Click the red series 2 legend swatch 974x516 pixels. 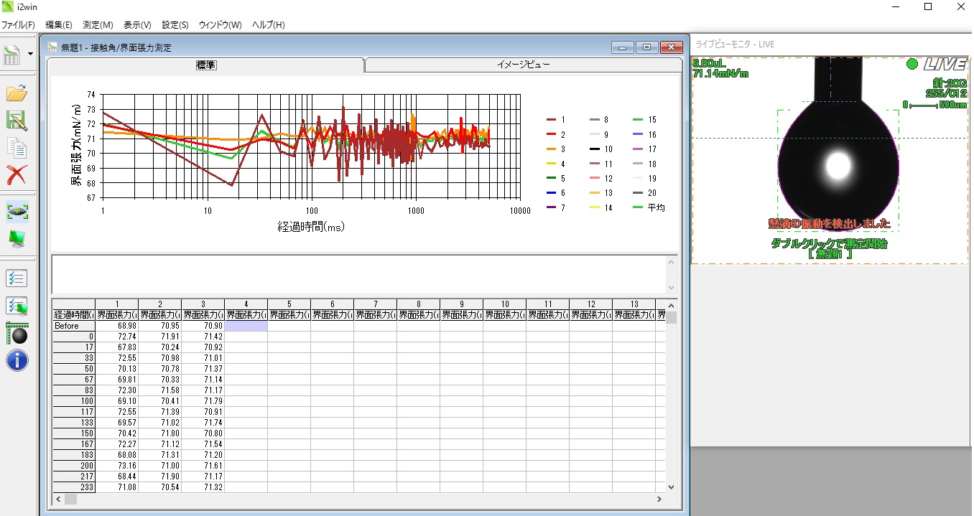point(552,135)
